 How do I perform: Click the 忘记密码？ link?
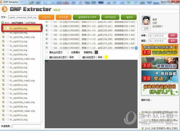(158, 26)
